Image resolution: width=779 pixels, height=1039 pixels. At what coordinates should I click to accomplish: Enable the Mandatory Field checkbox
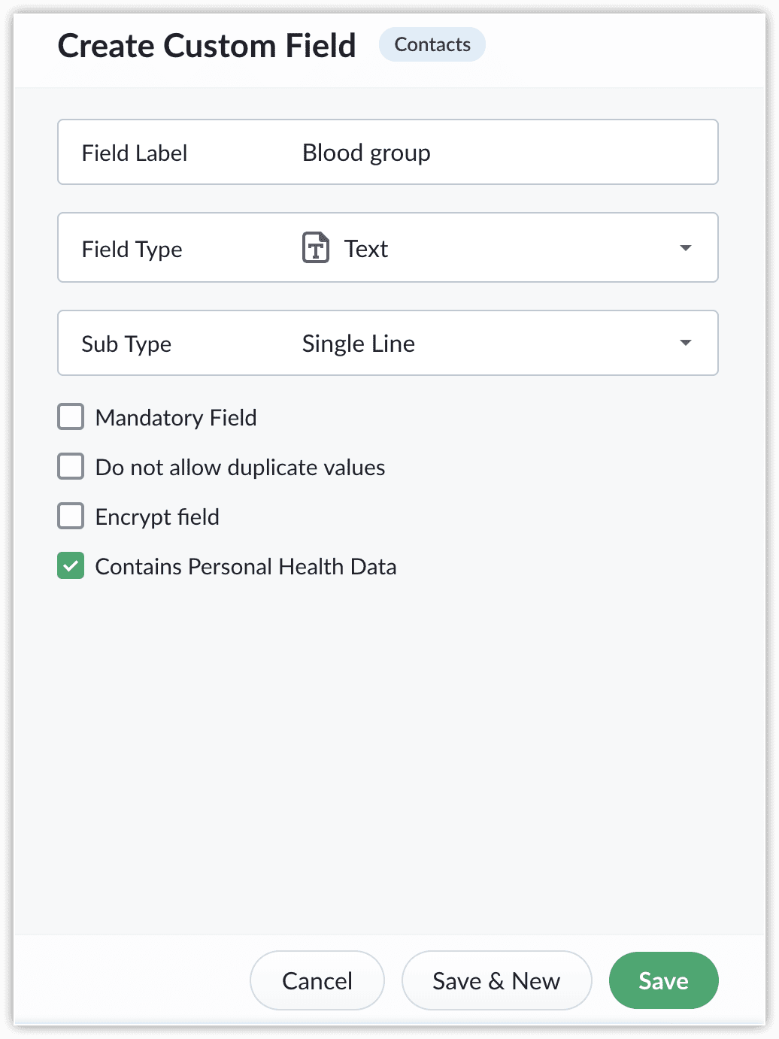click(x=71, y=417)
